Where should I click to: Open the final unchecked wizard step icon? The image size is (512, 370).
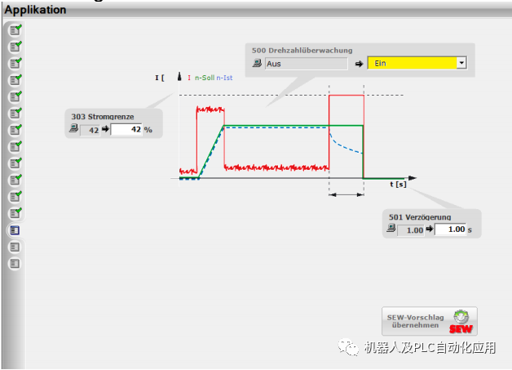click(x=15, y=263)
